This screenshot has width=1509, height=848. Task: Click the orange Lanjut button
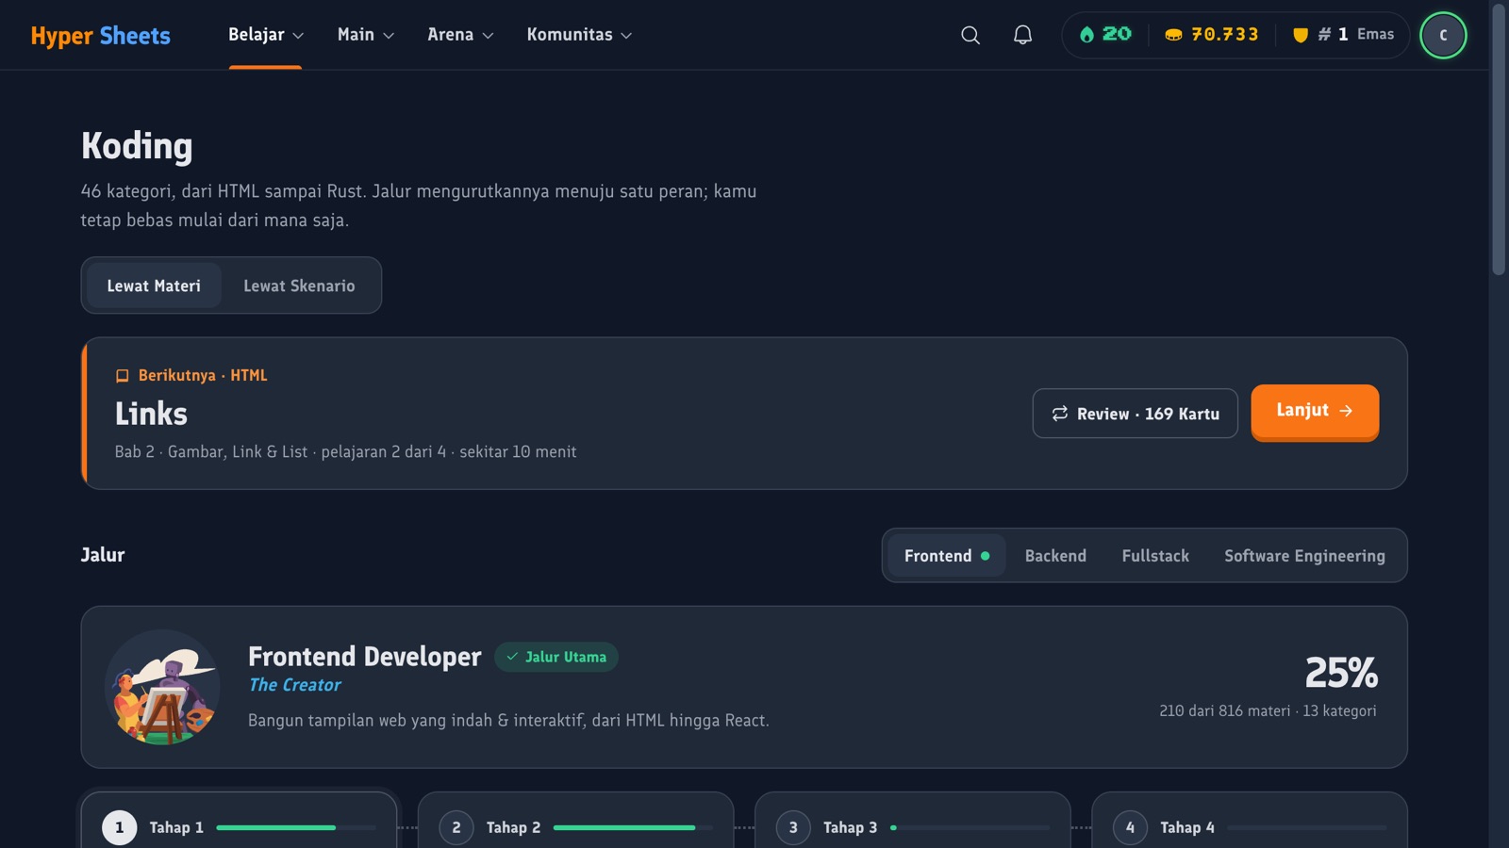pos(1315,411)
